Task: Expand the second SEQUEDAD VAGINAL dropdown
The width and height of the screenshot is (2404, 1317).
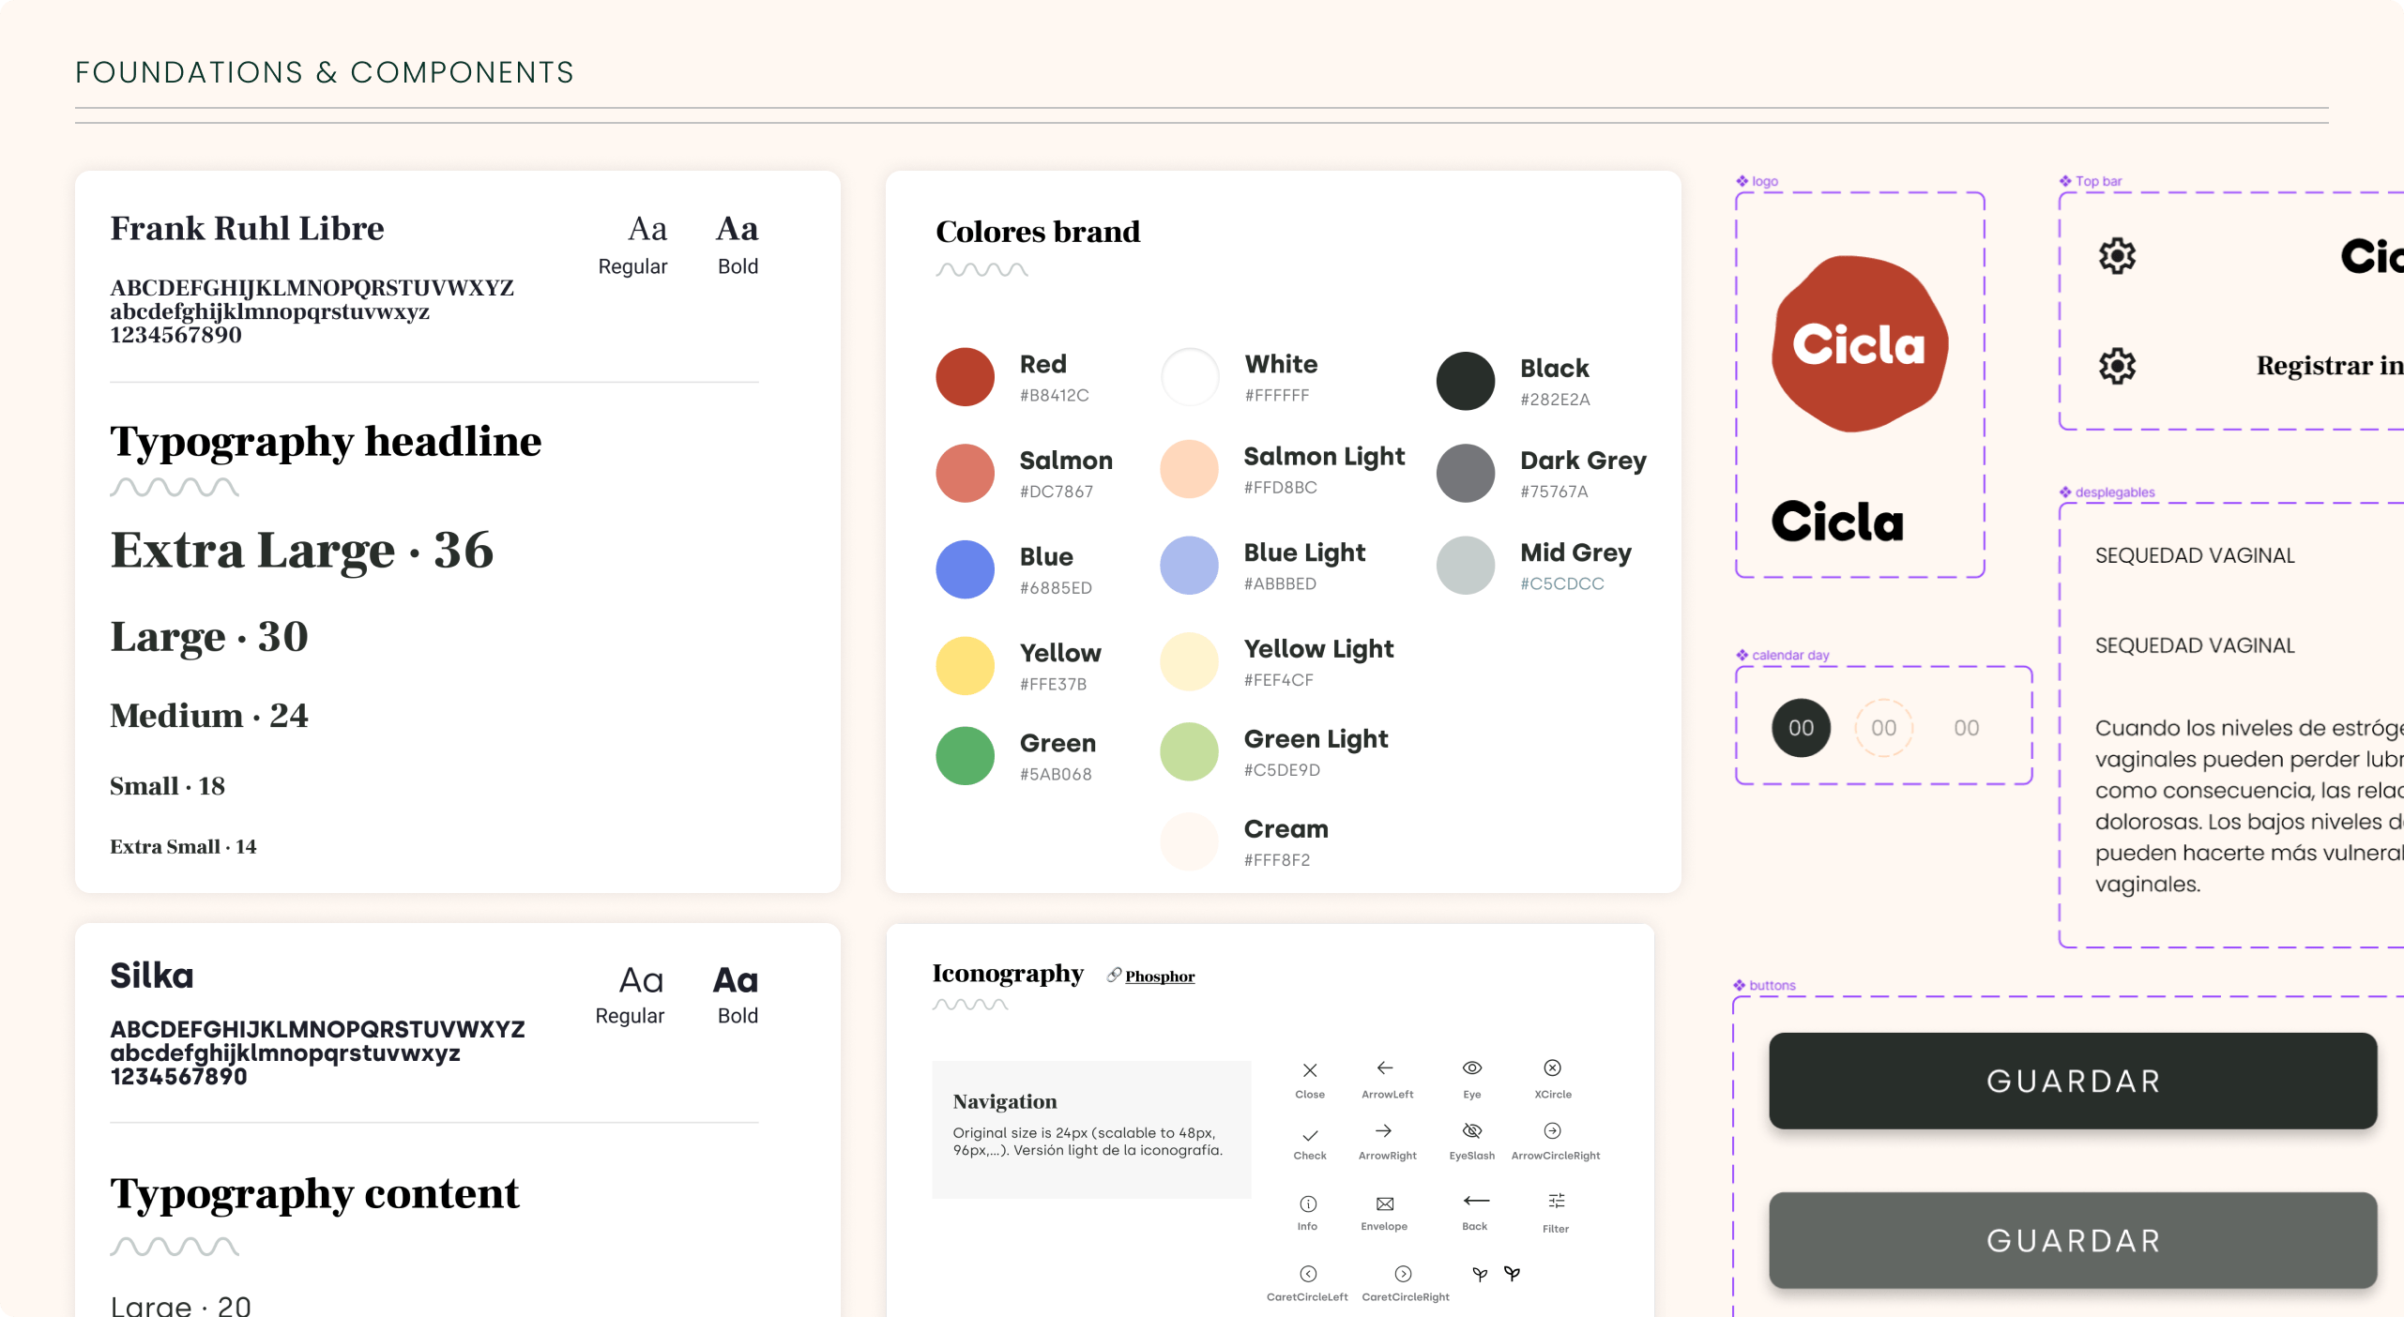Action: click(x=2195, y=645)
